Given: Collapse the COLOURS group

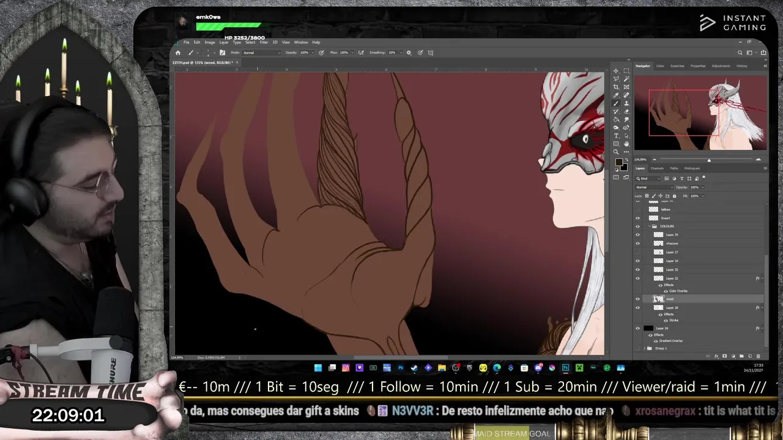Looking at the screenshot, I should pos(650,227).
